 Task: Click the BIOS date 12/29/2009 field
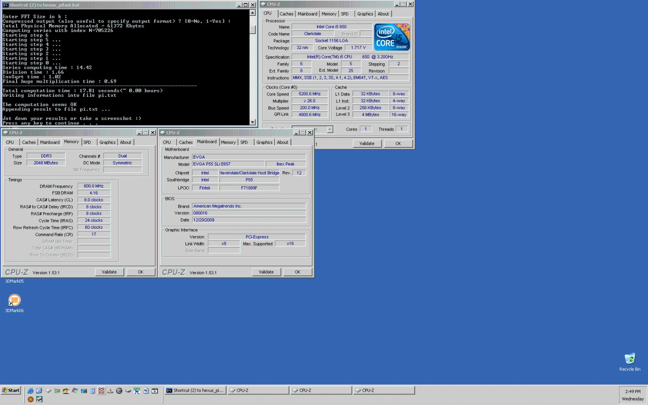249,220
